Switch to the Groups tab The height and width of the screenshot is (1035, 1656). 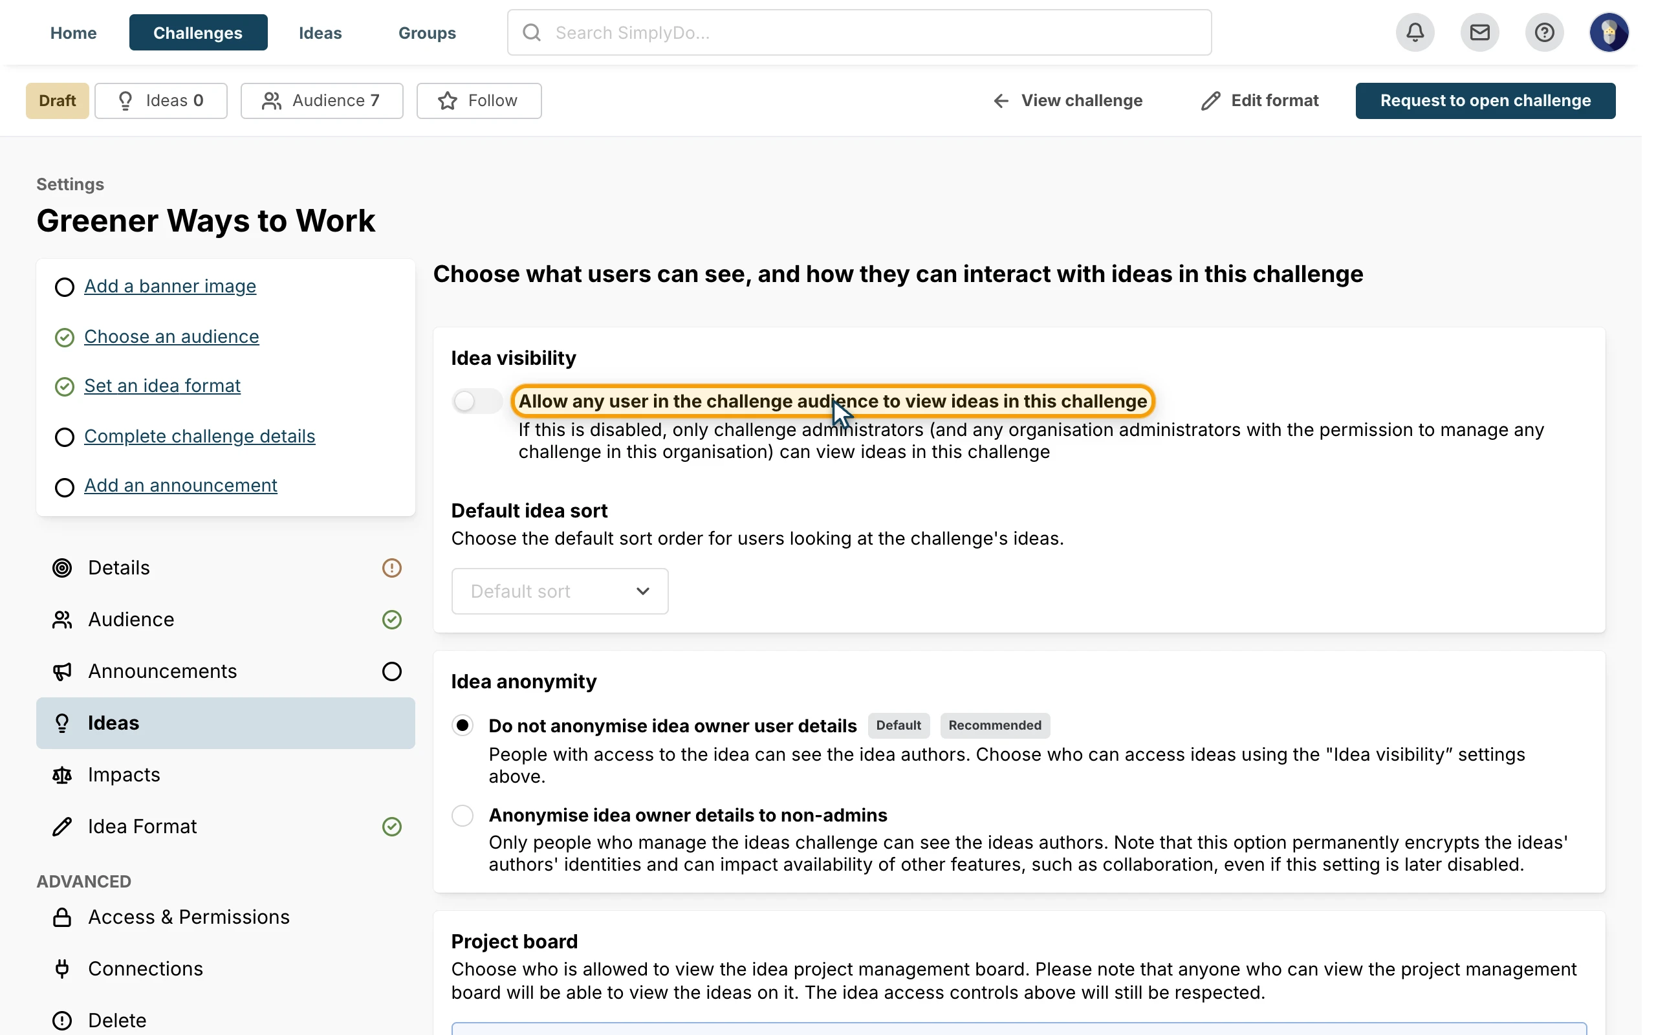point(427,32)
